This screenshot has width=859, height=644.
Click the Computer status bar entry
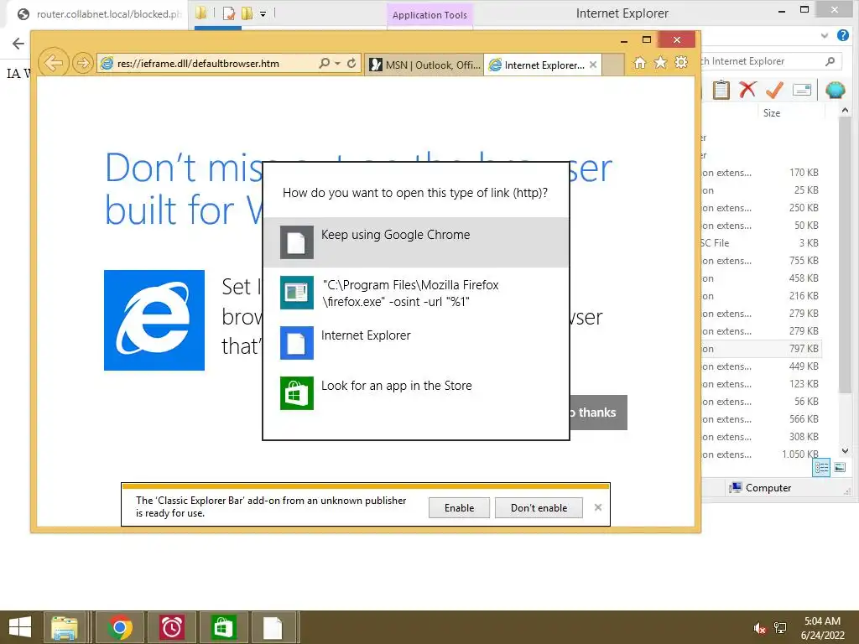pos(761,488)
